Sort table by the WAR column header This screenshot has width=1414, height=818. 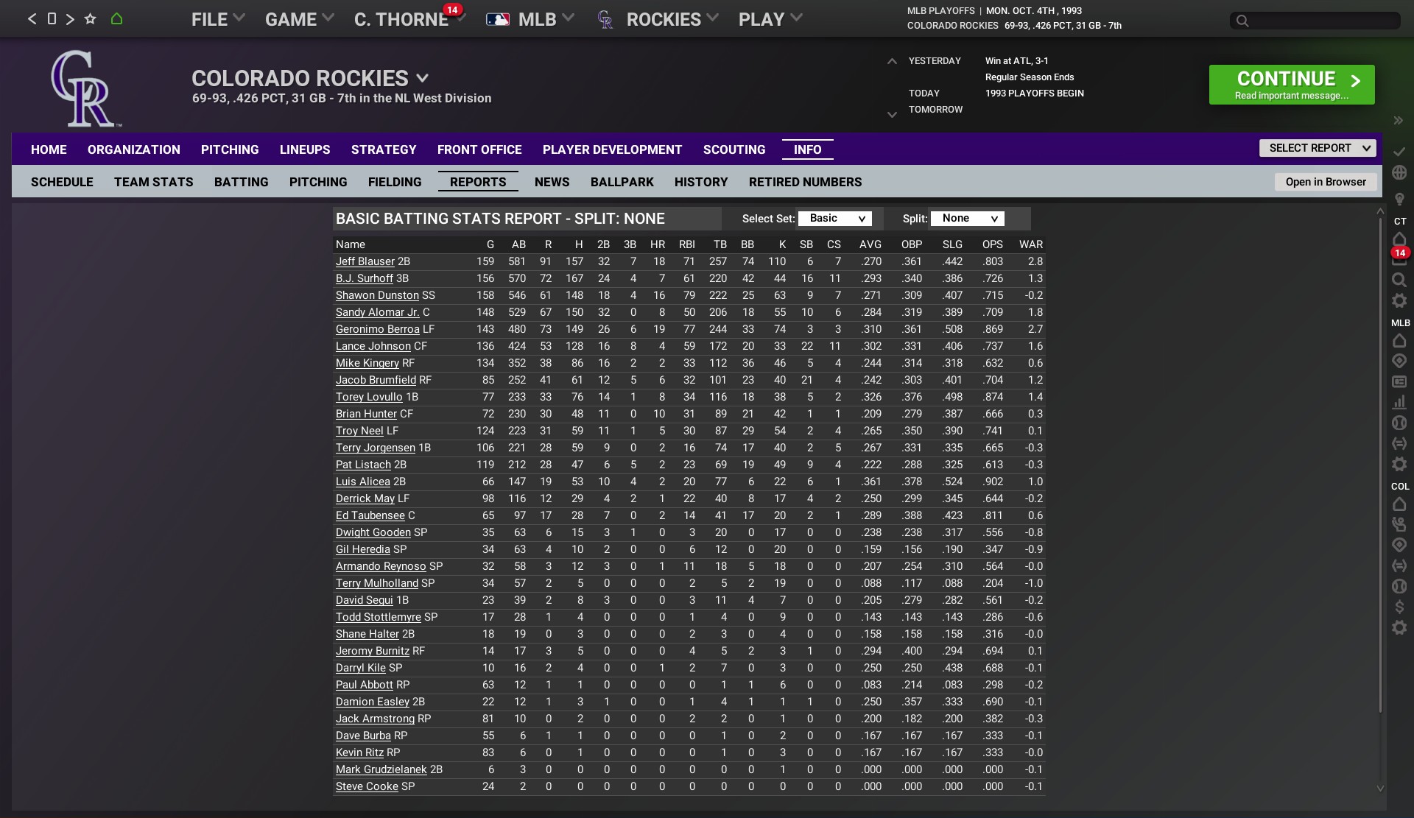[1030, 244]
